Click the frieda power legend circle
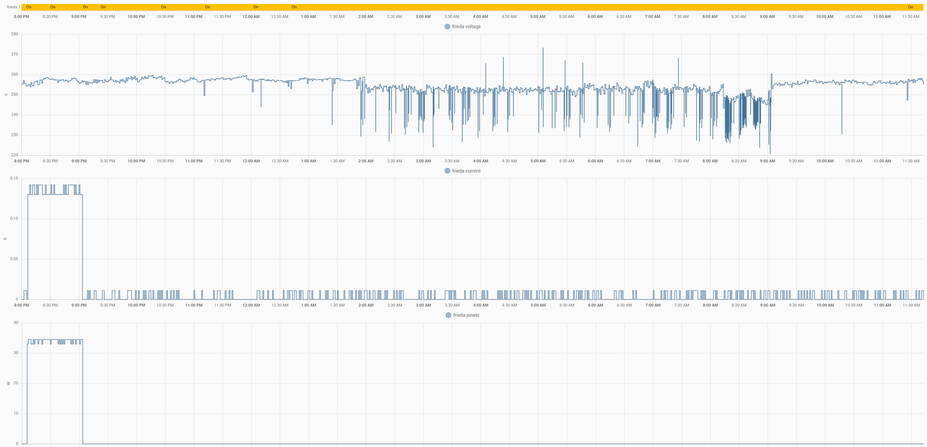 click(448, 315)
